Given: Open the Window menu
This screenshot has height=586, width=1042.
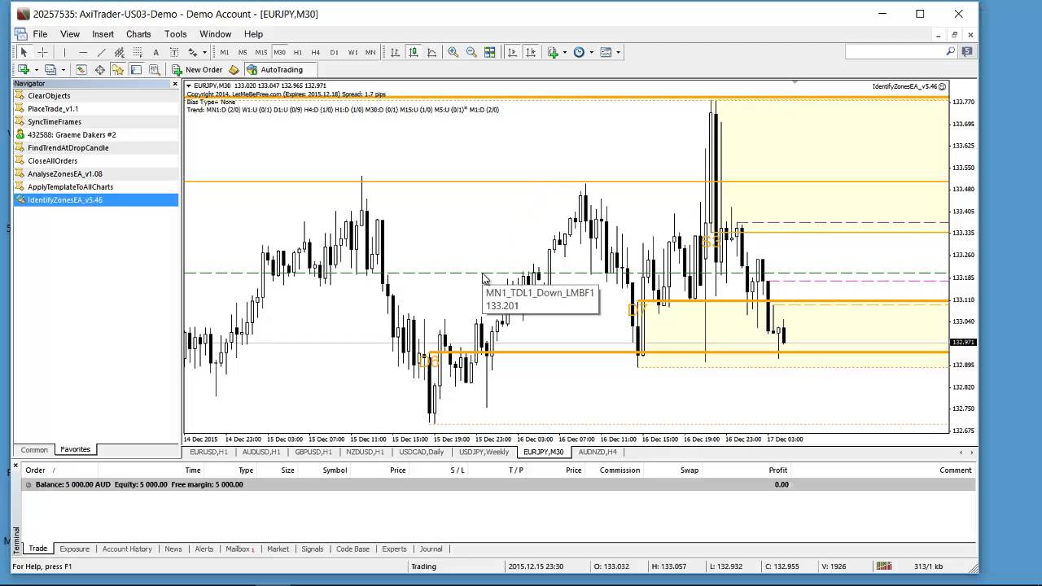Looking at the screenshot, I should click(215, 34).
